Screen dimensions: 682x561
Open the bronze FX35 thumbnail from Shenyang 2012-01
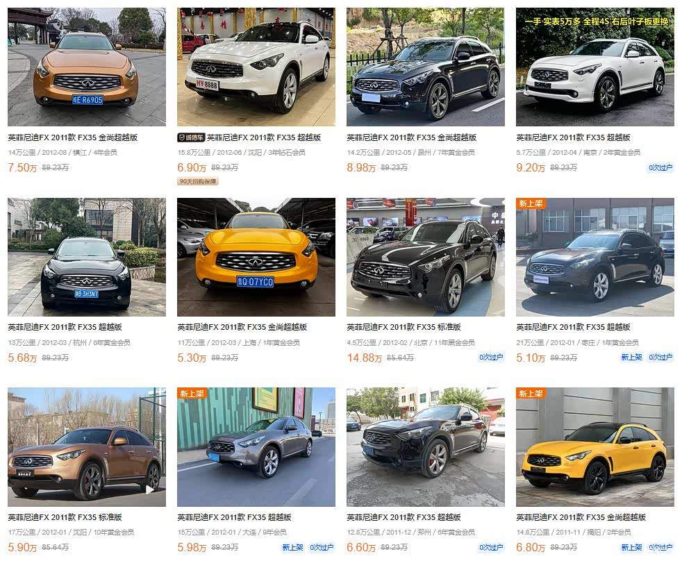click(87, 447)
